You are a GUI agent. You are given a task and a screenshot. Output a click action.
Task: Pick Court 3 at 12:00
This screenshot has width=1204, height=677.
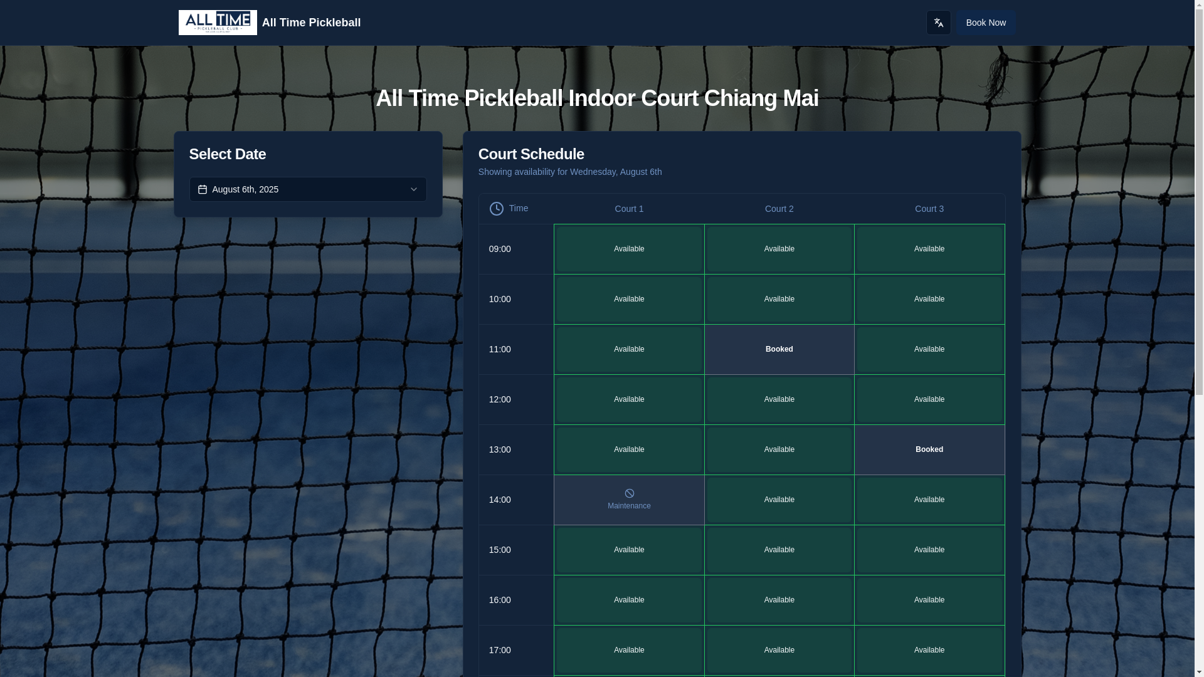pos(929,399)
